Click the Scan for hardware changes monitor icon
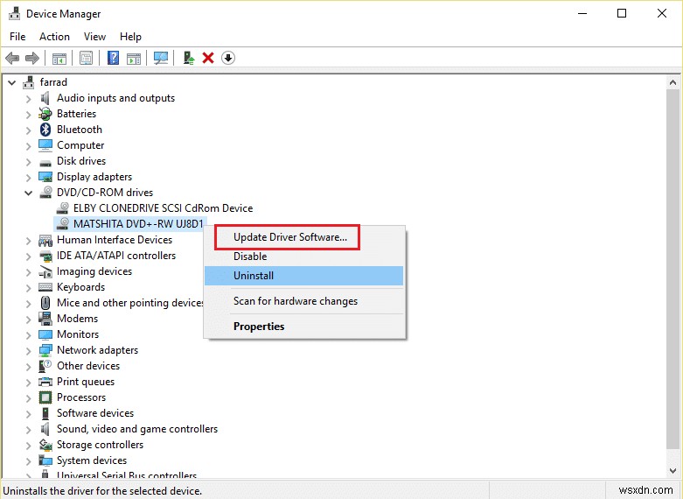The image size is (683, 499). 161,58
